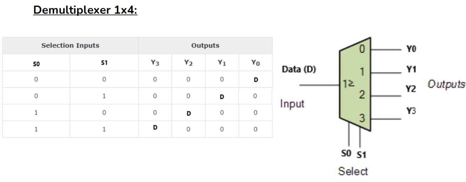466x182 pixels.
Task: Click the S0 select line label
Action: click(346, 154)
